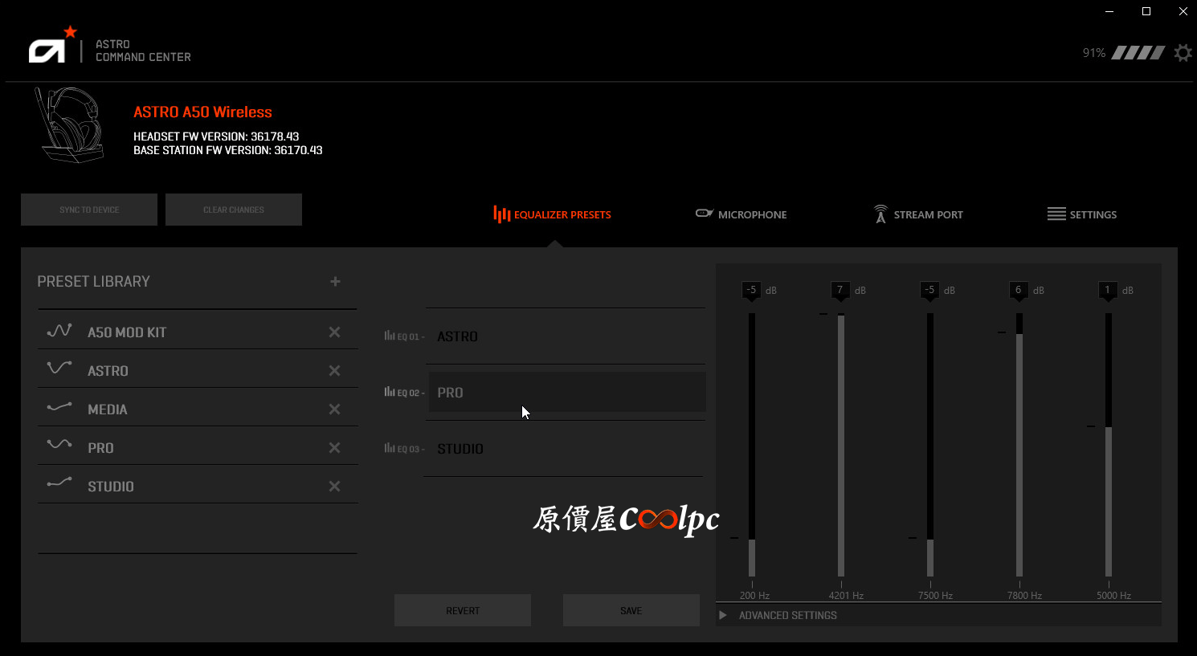Click the Revert button
Image resolution: width=1197 pixels, height=656 pixels.
point(463,610)
